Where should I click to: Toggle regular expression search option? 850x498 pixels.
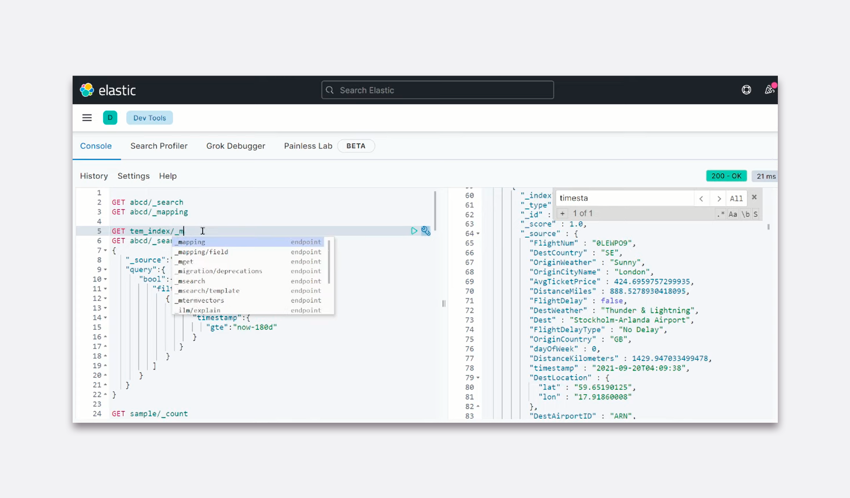[721, 214]
